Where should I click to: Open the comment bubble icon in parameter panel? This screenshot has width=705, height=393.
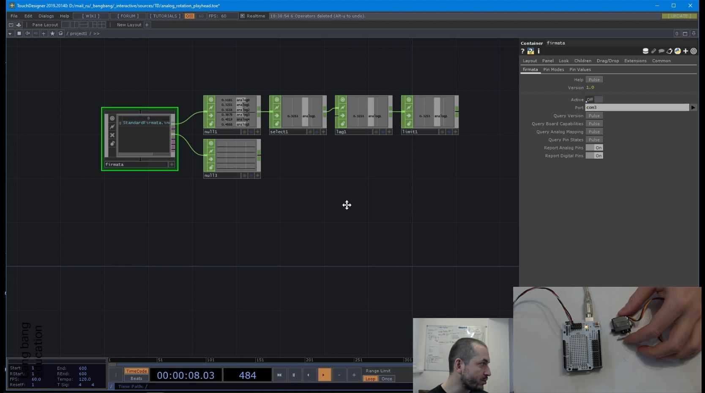tap(661, 51)
